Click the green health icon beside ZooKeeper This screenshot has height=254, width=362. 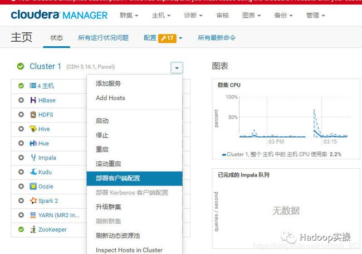21,229
